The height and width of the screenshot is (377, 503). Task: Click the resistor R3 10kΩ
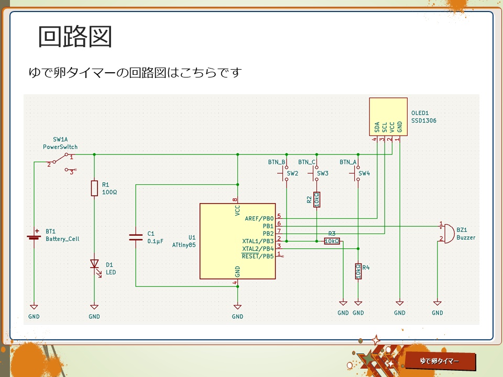332,241
